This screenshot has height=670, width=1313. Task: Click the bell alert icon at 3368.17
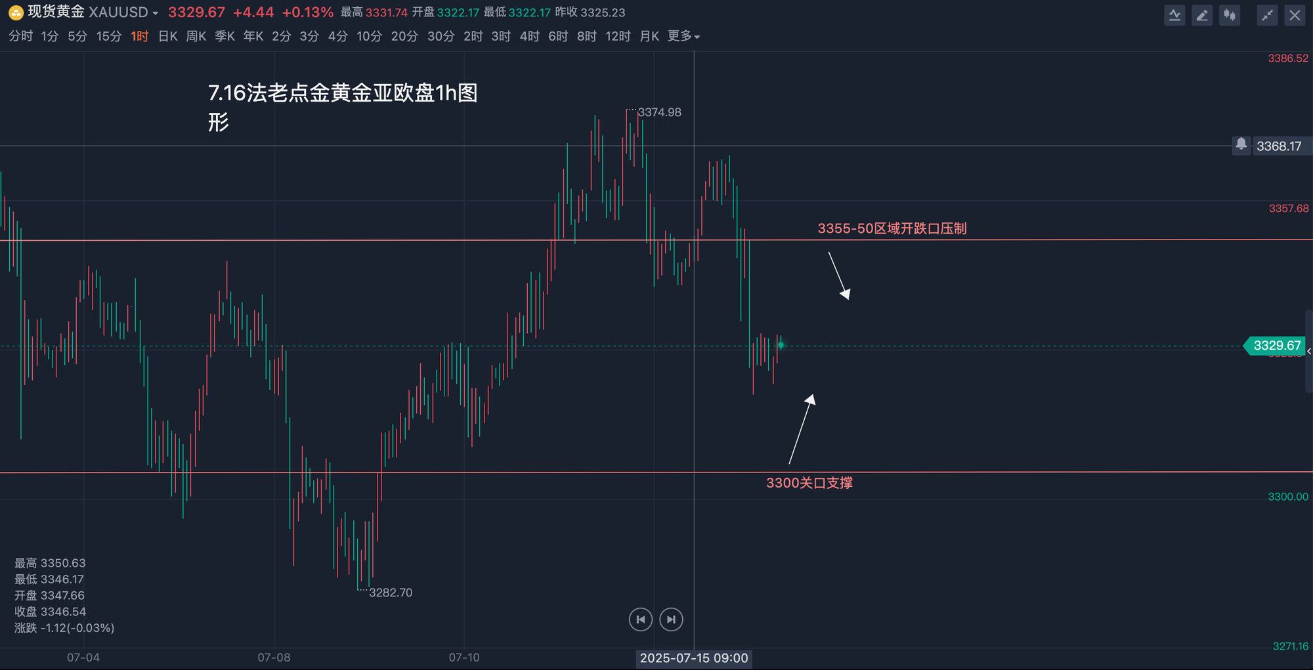click(x=1241, y=144)
